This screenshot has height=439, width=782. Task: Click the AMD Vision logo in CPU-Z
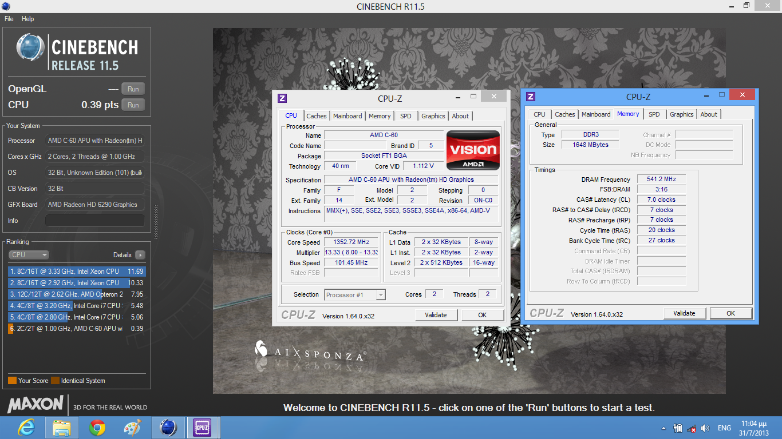pos(473,150)
